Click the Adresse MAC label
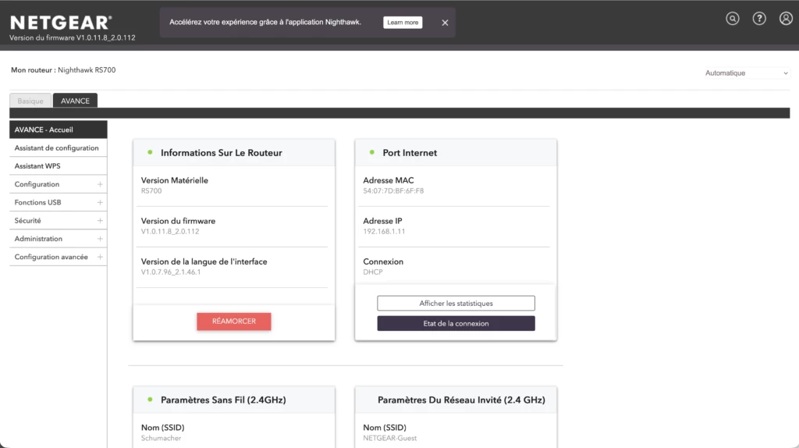Screen dimensions: 799x448 coord(389,180)
